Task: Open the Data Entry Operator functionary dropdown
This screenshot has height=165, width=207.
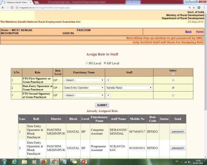Action: (x=84, y=88)
